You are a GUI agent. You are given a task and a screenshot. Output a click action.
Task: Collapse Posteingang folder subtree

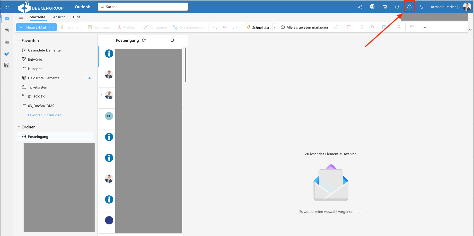19,136
